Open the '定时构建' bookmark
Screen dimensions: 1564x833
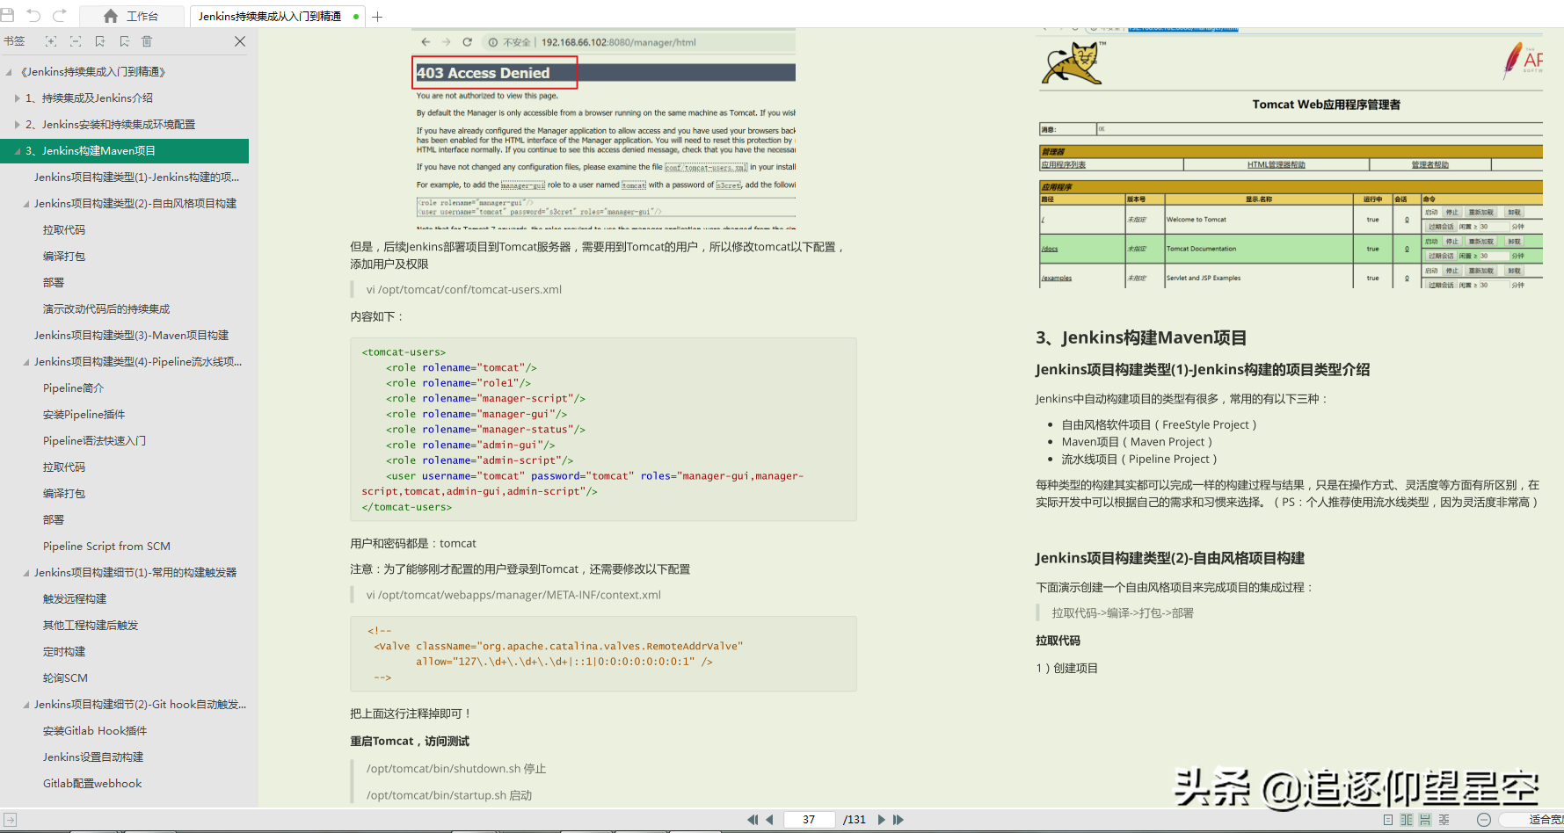pos(64,652)
